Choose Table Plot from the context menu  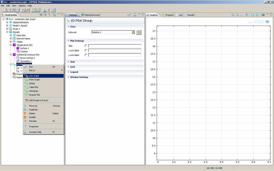click(43, 87)
